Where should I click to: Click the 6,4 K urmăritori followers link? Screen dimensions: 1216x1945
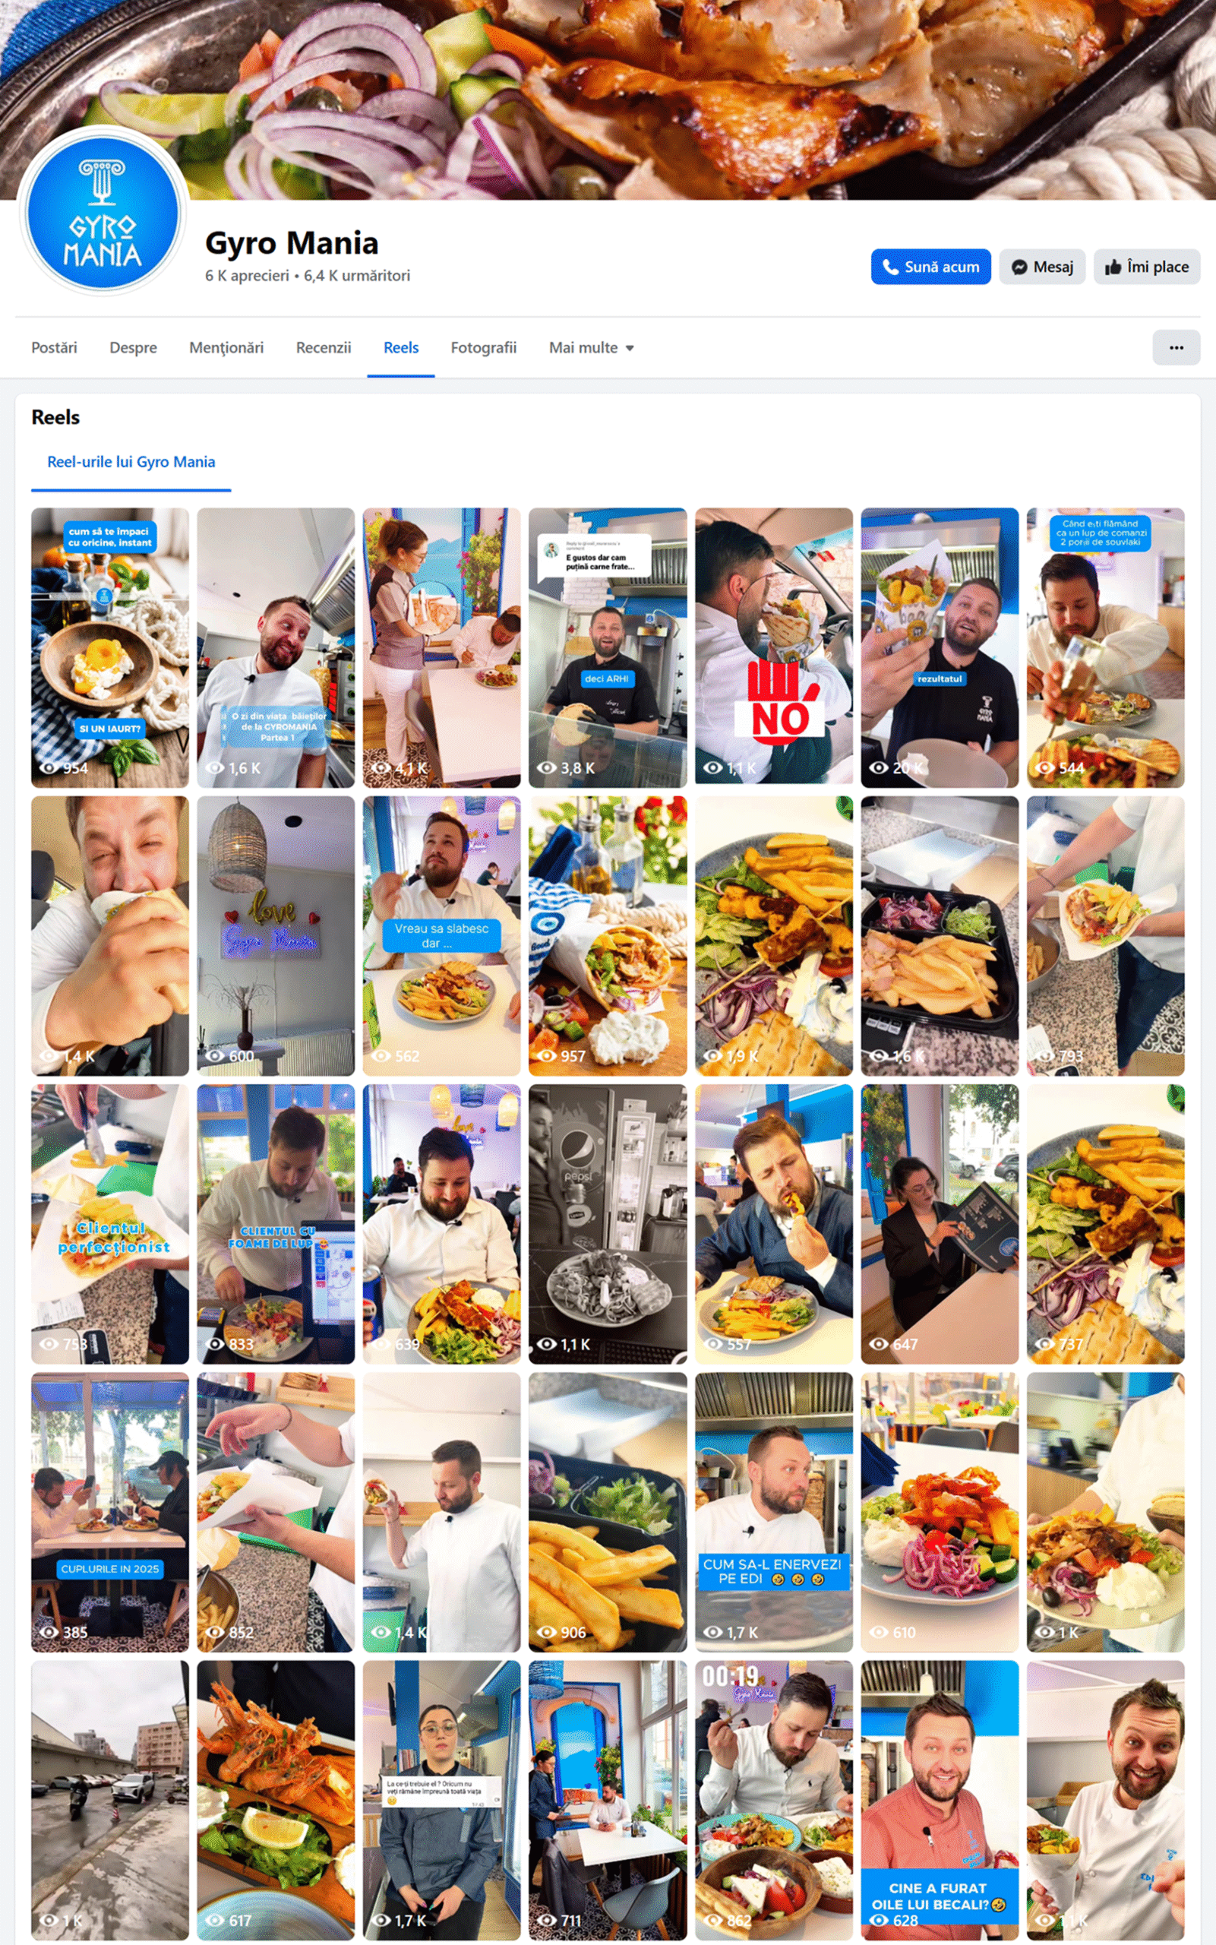pos(357,275)
